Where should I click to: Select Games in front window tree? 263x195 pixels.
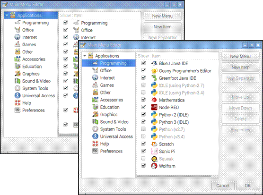click(107, 85)
